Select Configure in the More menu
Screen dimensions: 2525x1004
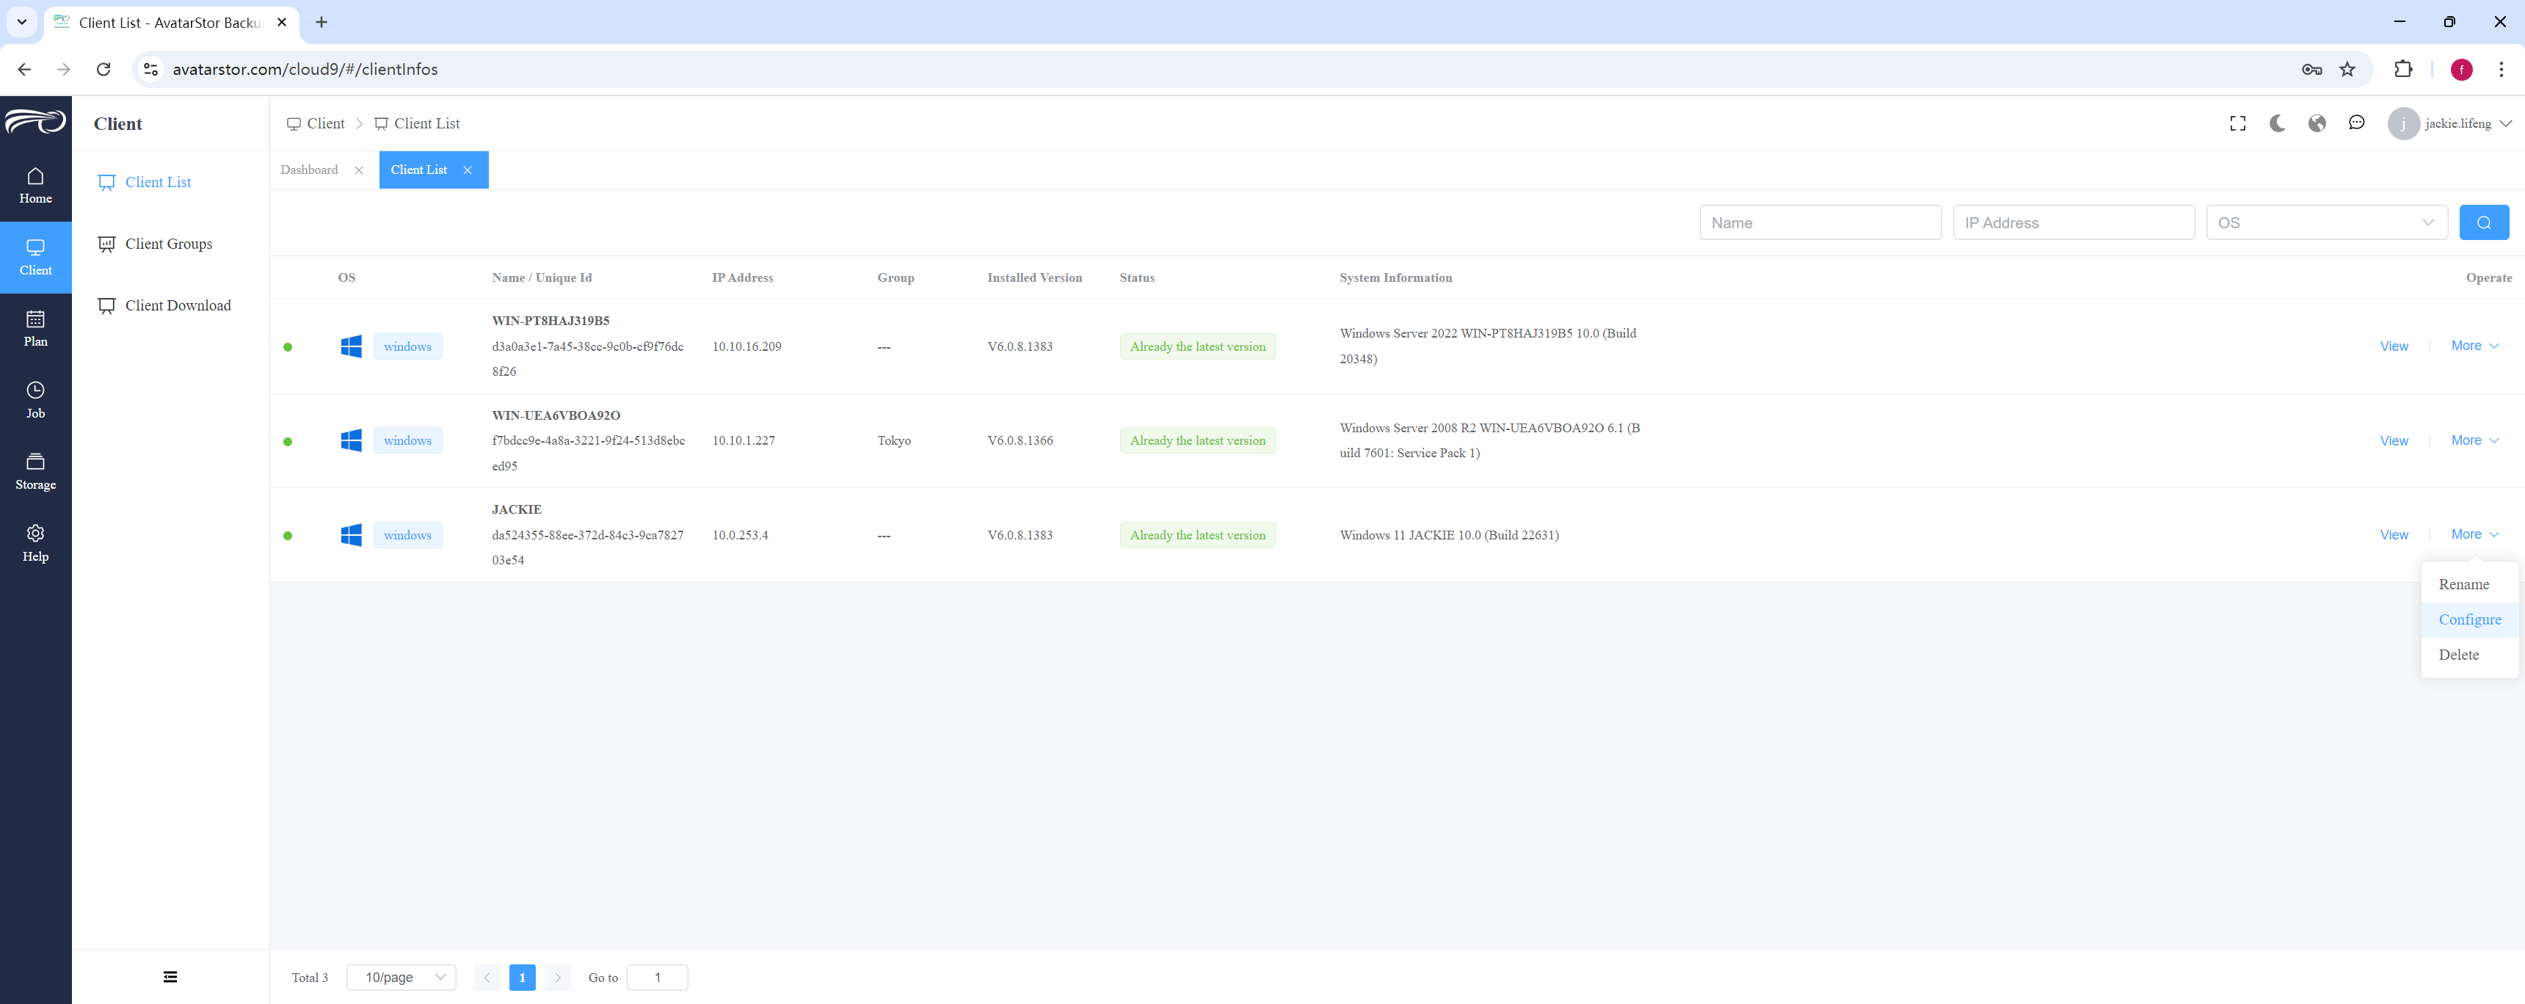pos(2469,619)
